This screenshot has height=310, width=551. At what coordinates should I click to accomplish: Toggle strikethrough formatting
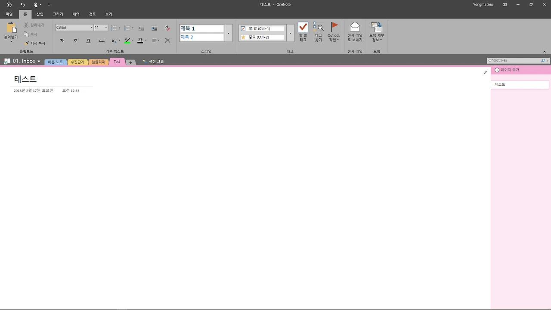tap(102, 40)
